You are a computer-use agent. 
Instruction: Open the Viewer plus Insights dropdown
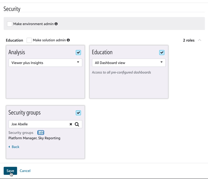point(45,62)
